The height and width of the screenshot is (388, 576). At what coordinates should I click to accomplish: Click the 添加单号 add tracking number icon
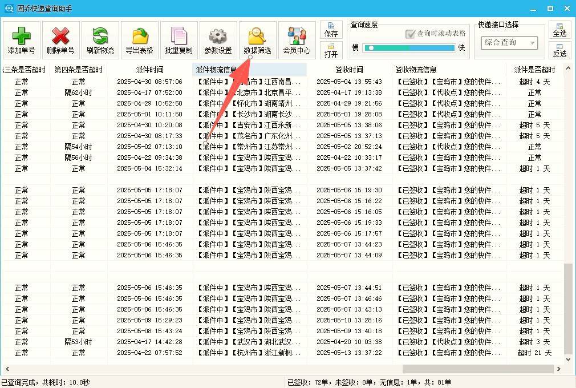(21, 39)
